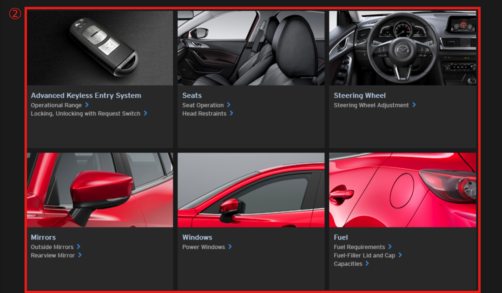Go to Head Restraints page
The height and width of the screenshot is (293, 502).
pos(205,114)
